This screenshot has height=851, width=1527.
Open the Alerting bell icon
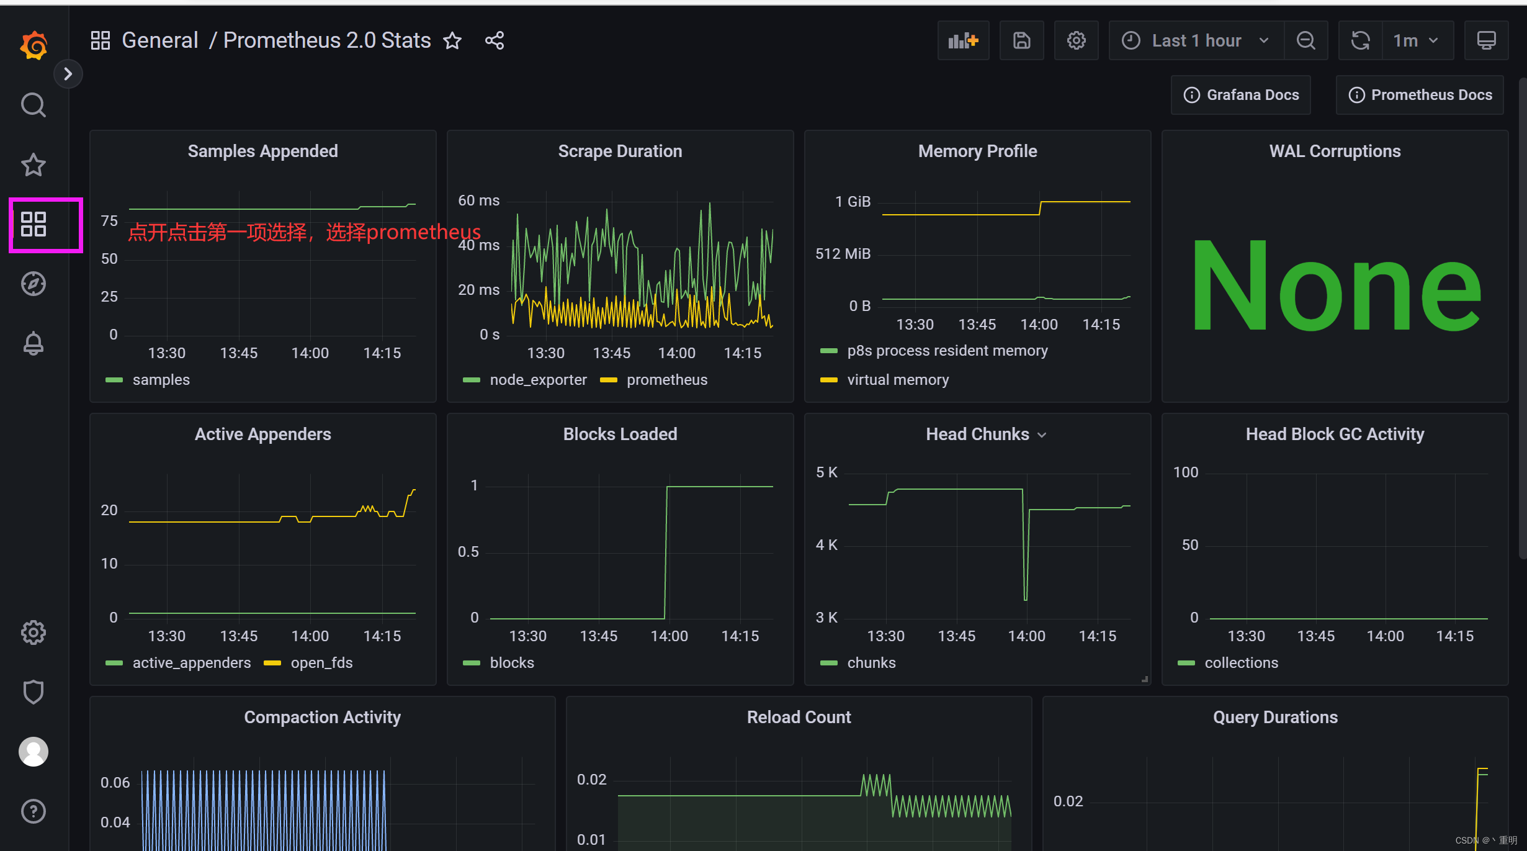click(x=34, y=343)
